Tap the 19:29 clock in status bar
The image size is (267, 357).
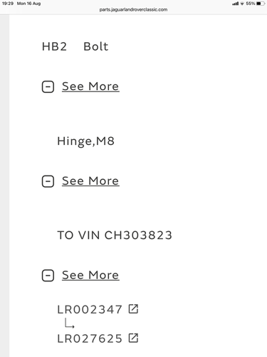[x=8, y=4]
